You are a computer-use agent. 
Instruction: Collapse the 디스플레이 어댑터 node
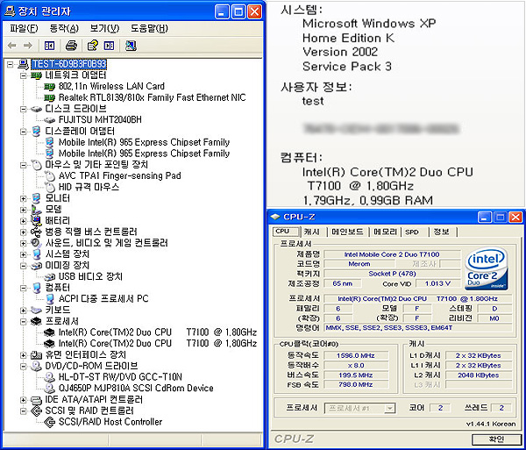coord(23,132)
